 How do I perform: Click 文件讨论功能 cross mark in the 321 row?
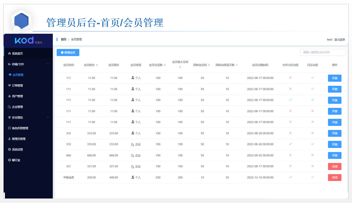290,166
